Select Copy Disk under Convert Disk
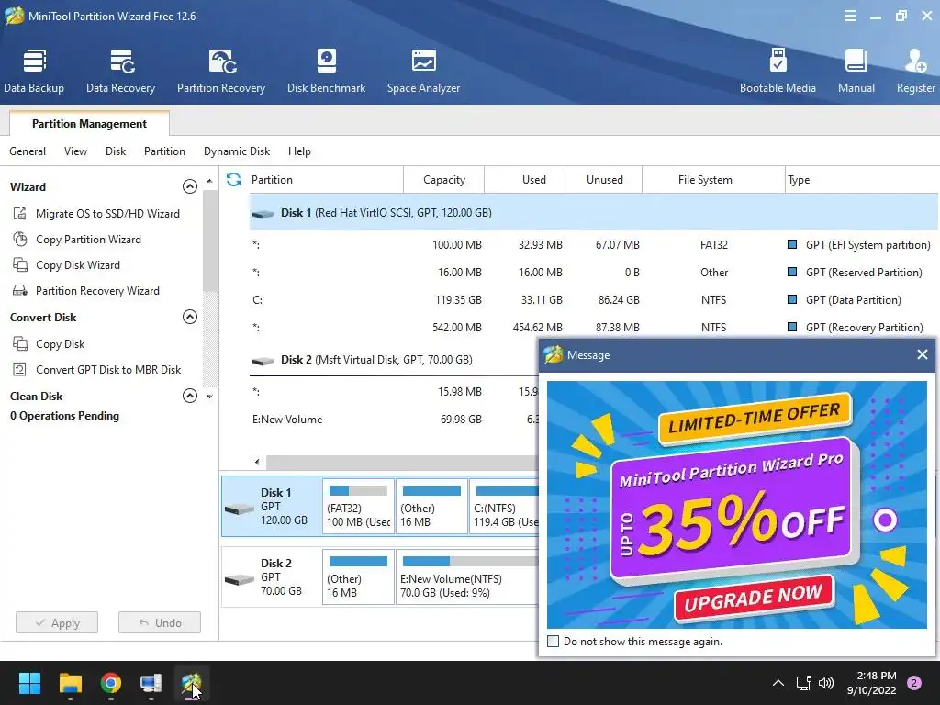940x705 pixels. point(49,344)
